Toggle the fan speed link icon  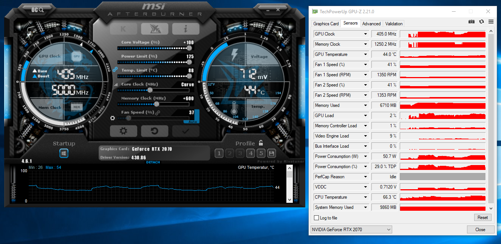pyautogui.click(x=158, y=113)
